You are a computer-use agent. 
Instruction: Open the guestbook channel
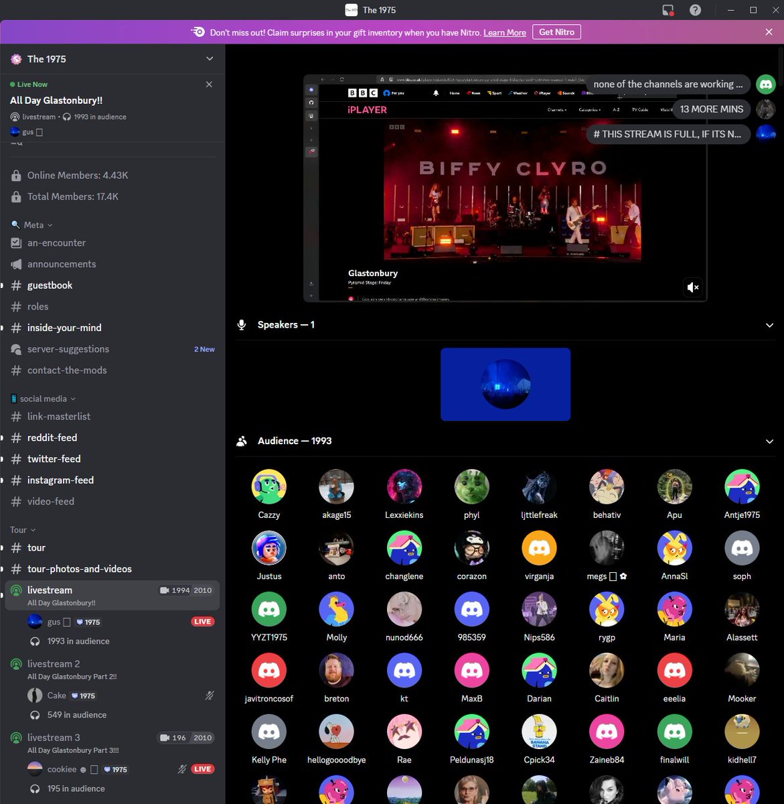click(x=112, y=285)
